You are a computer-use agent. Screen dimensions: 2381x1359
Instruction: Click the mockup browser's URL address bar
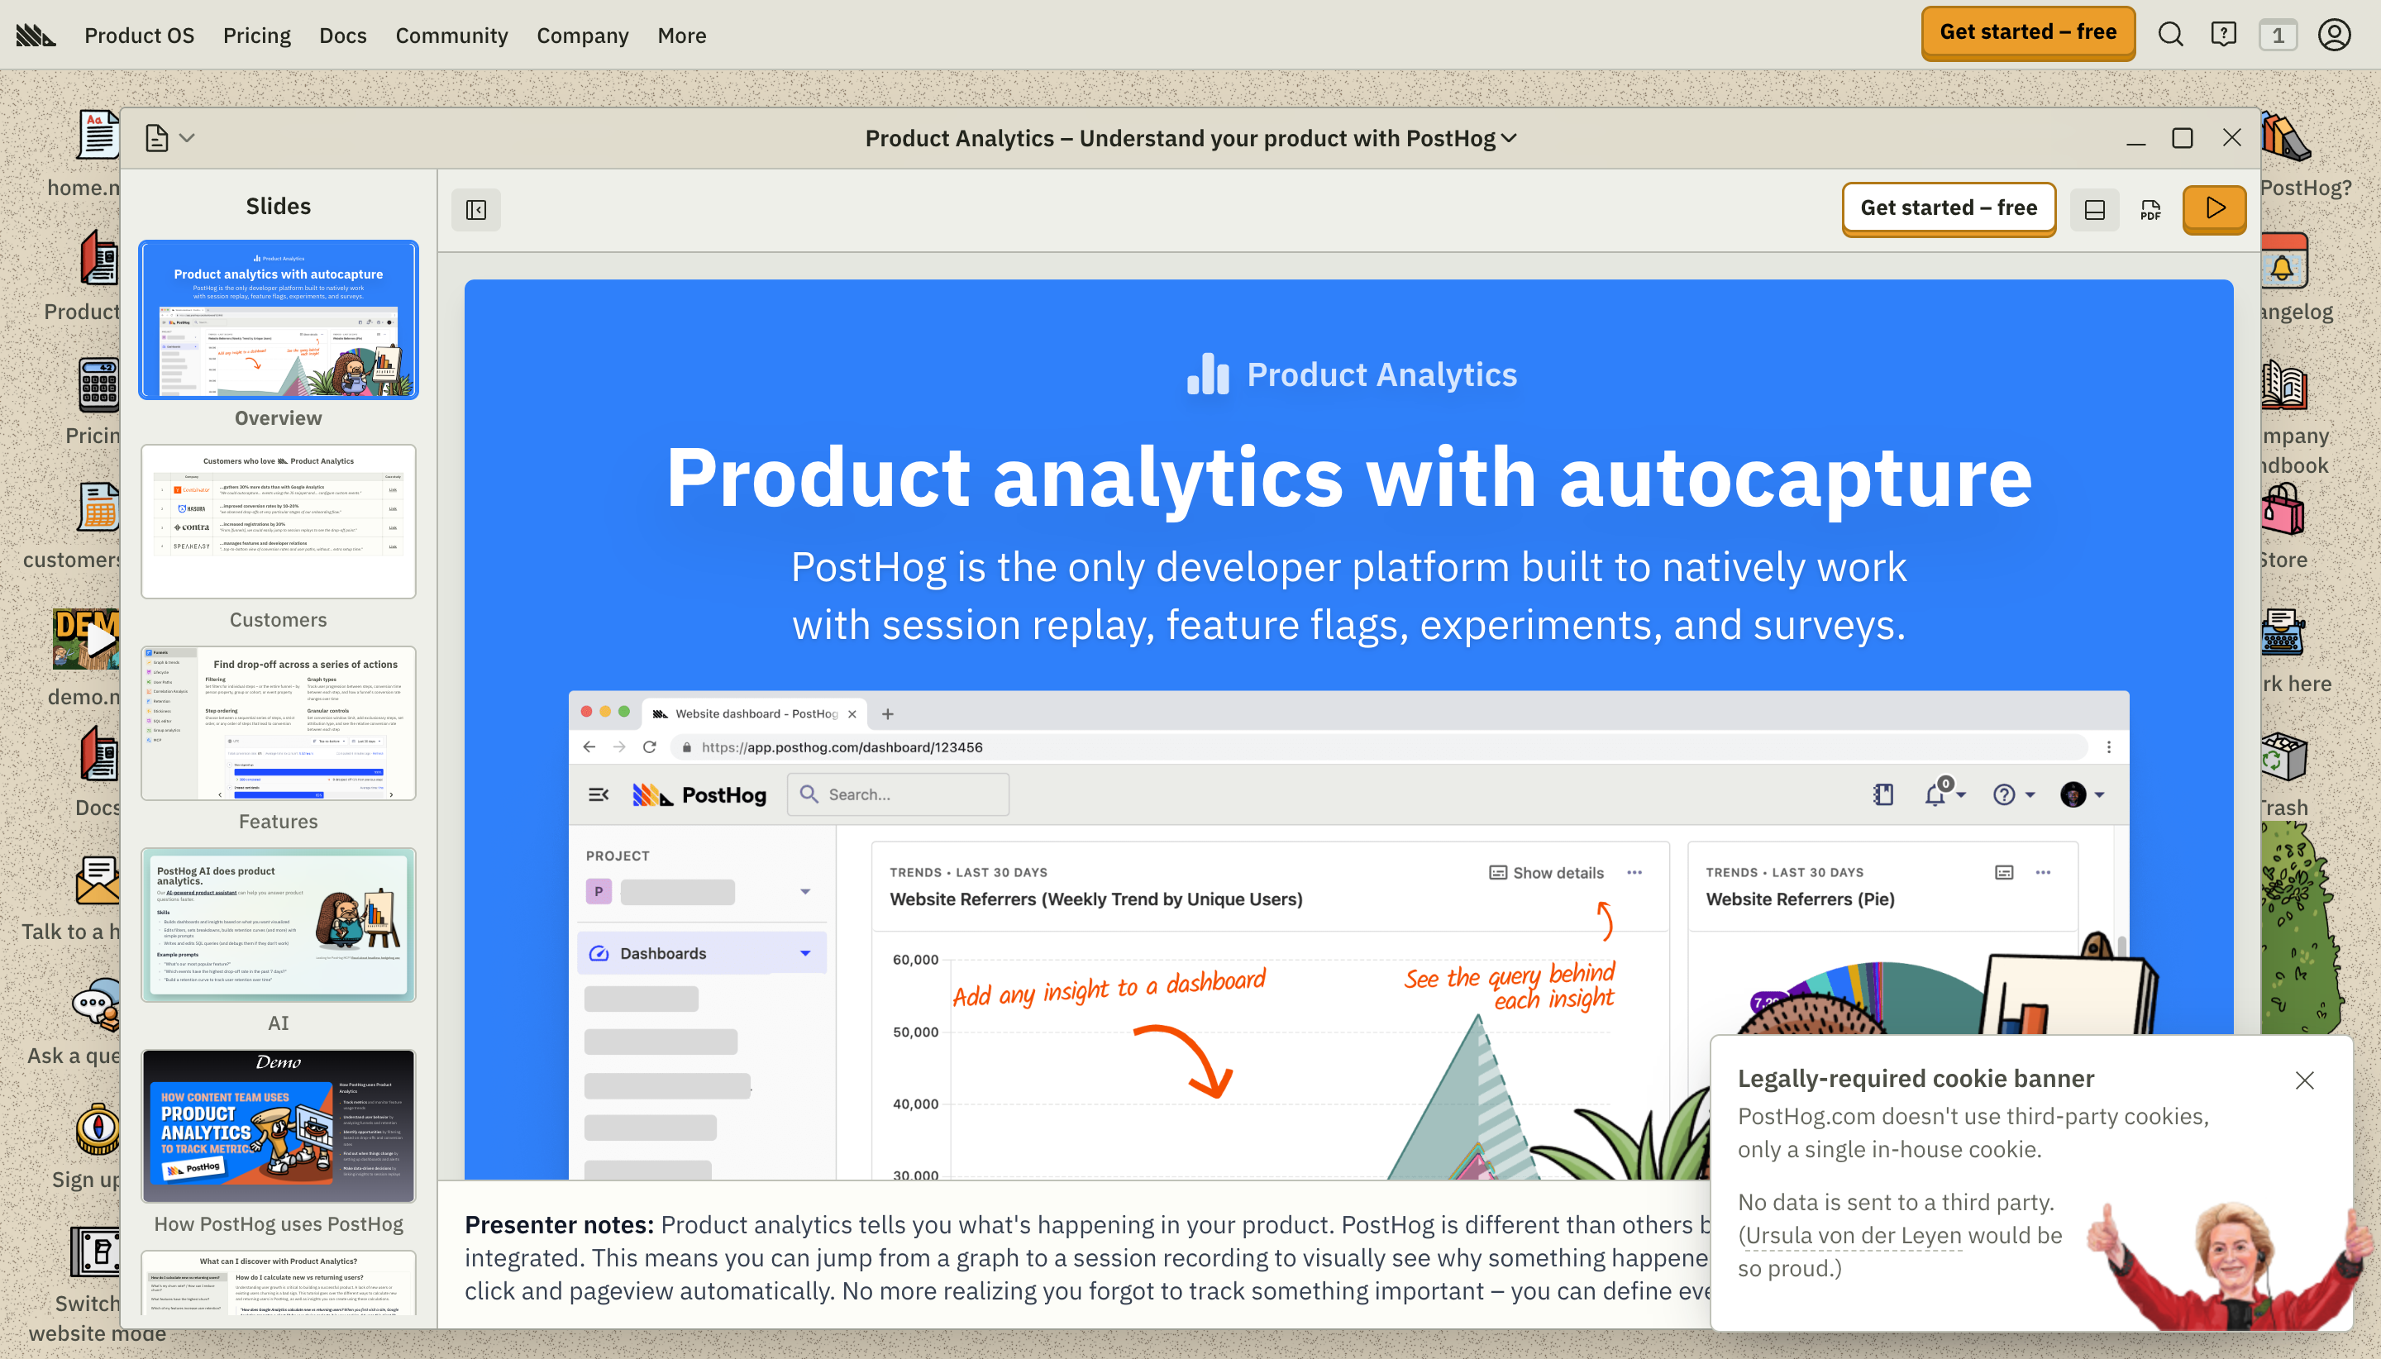[1381, 746]
